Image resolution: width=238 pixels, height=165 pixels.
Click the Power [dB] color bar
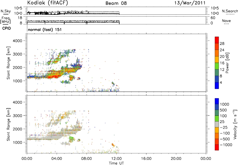pyautogui.click(x=217, y=63)
